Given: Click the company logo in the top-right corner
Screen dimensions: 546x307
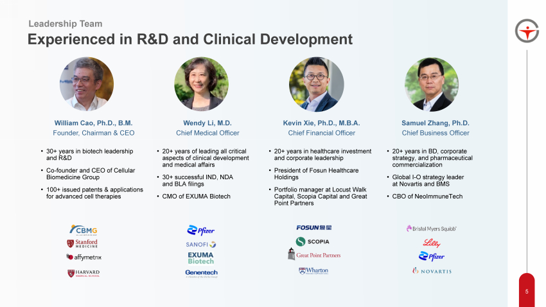Looking at the screenshot, I should point(527,30).
